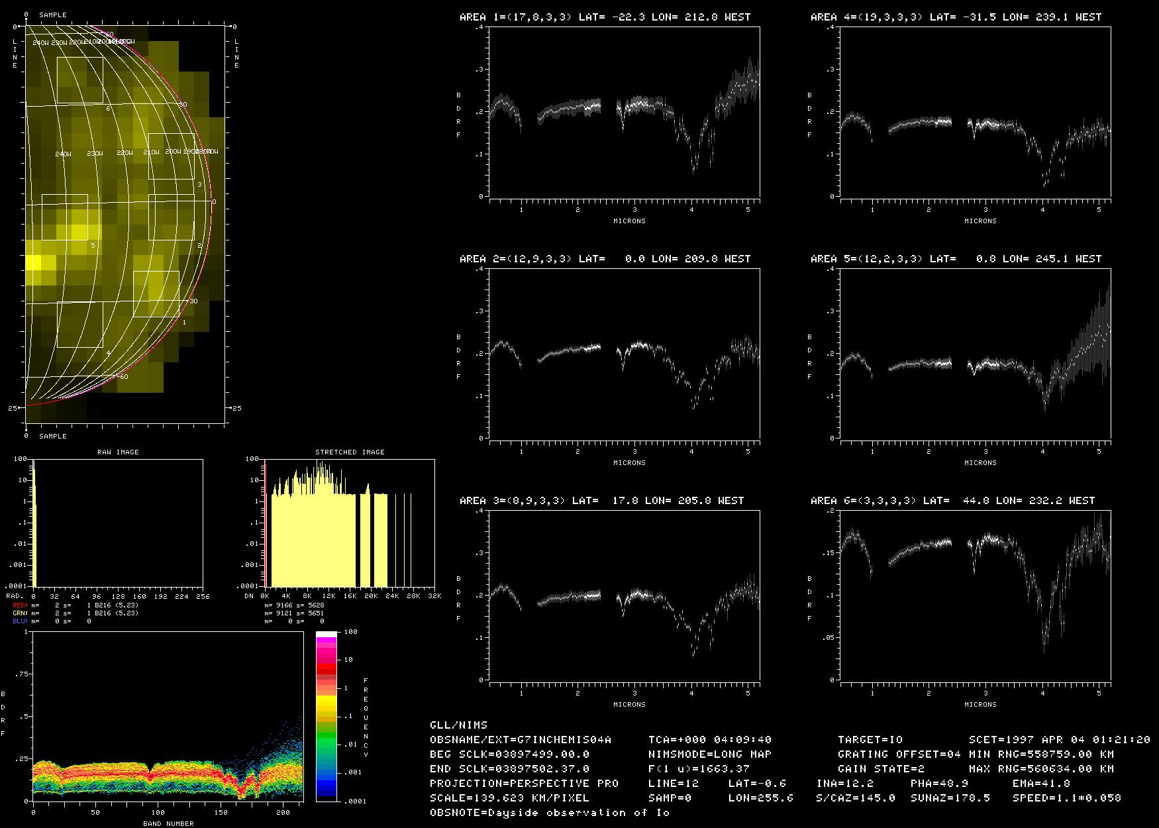Click the Area 4 spectrum graph
This screenshot has height=828, width=1159.
pyautogui.click(x=976, y=113)
